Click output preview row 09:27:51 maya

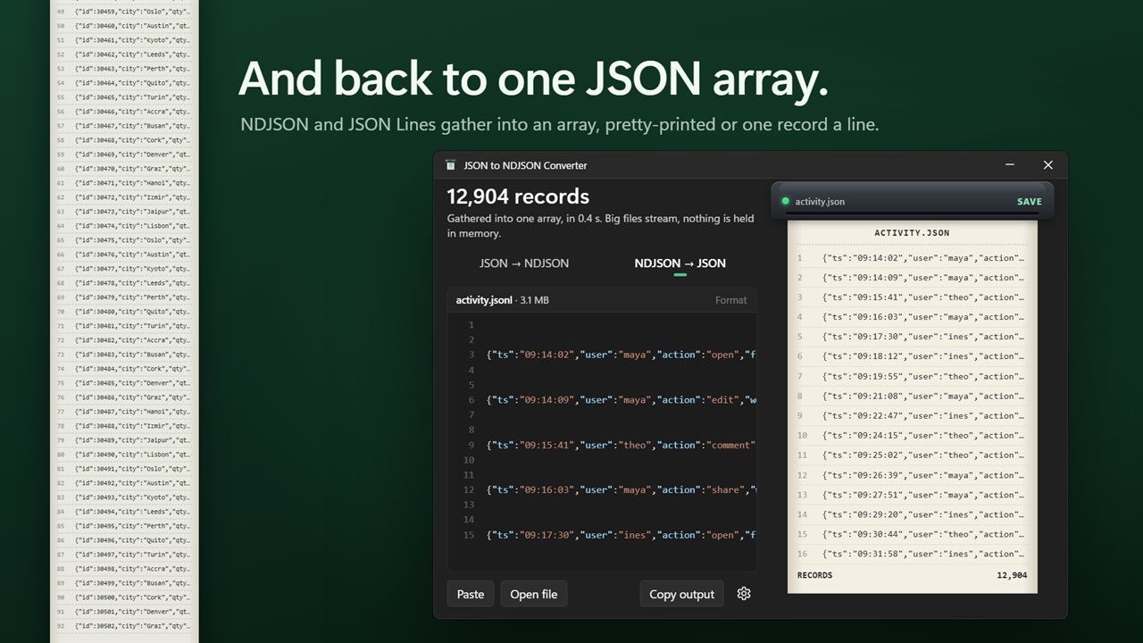tap(912, 495)
